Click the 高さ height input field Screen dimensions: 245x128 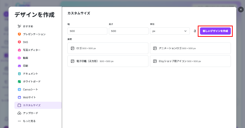128,31
